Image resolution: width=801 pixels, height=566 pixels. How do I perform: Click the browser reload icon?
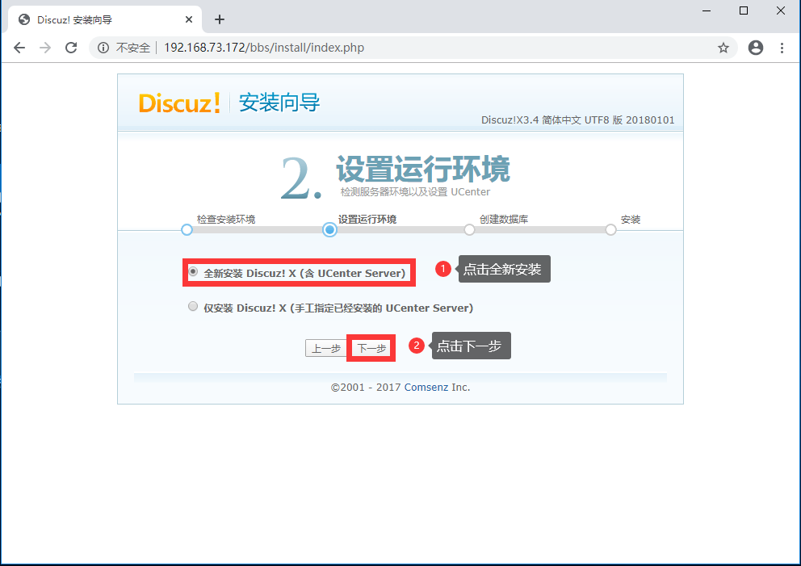tap(70, 48)
